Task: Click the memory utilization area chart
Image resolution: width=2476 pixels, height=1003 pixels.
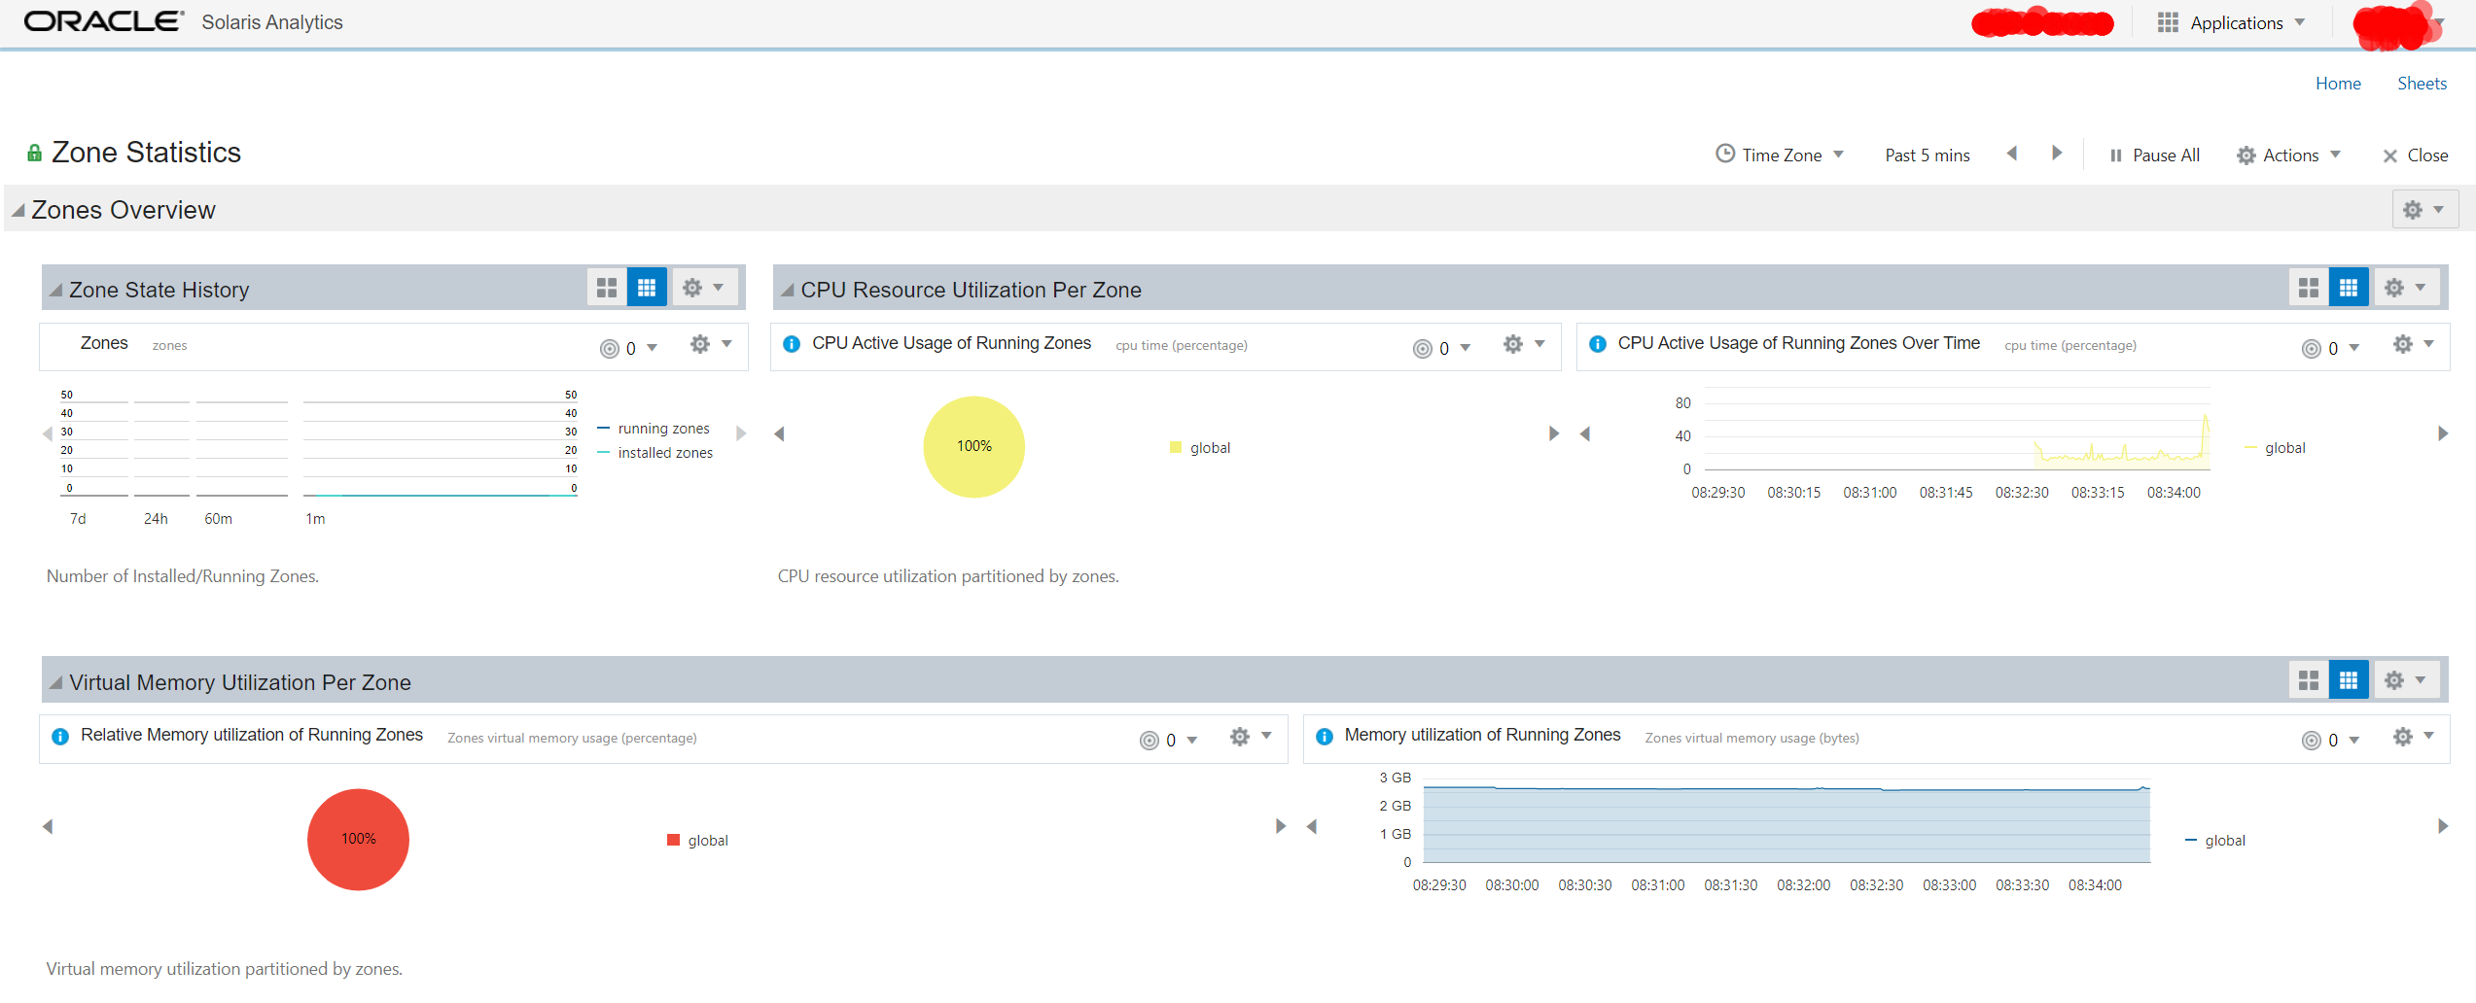Action: (1786, 823)
